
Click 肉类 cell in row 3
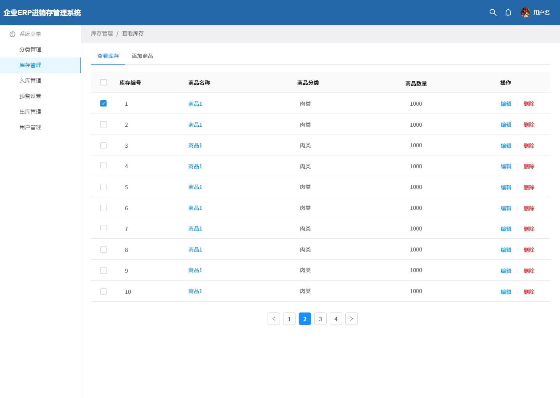305,145
